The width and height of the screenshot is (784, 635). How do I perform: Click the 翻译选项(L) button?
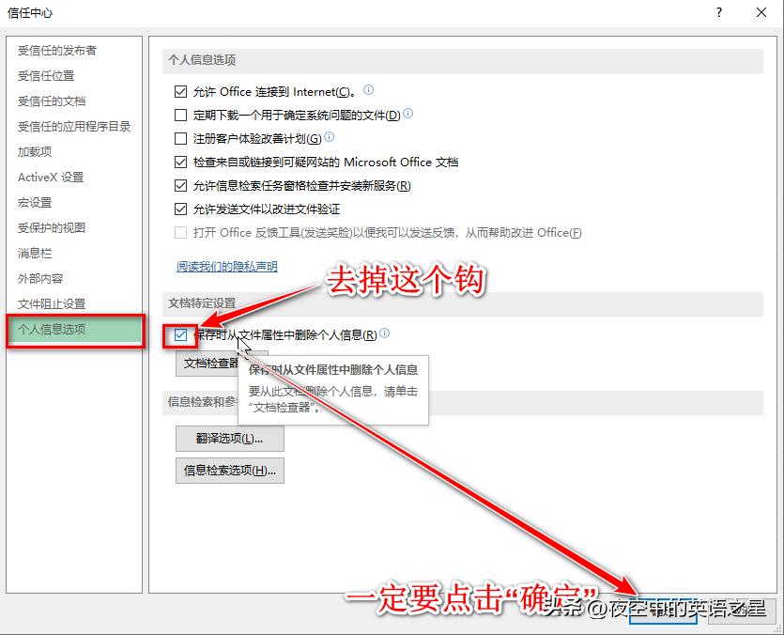[229, 439]
